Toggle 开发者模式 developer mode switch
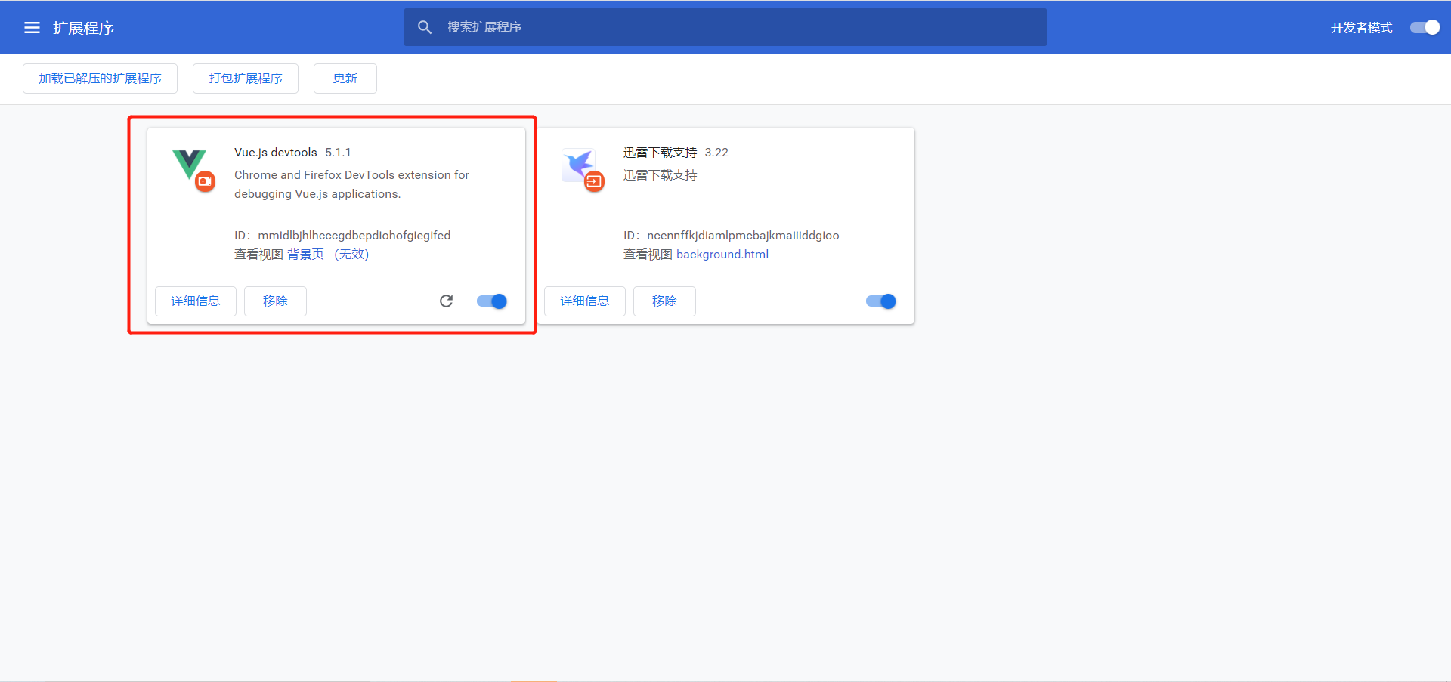 1425,27
